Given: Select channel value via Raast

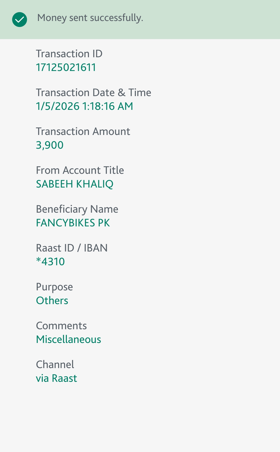Looking at the screenshot, I should pyautogui.click(x=56, y=378).
